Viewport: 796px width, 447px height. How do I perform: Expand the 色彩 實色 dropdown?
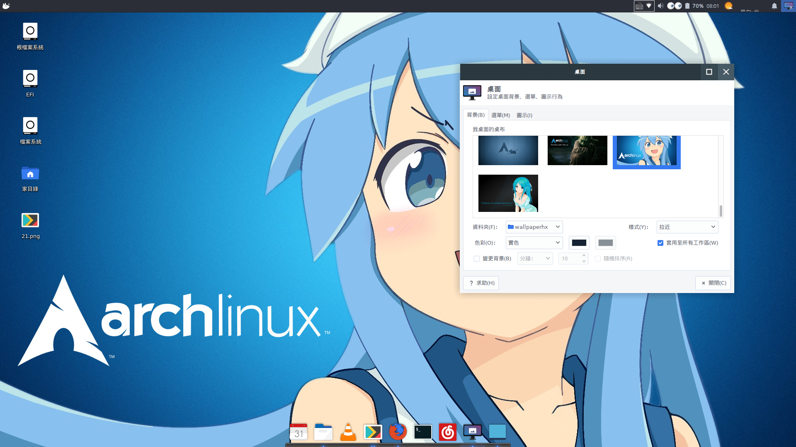point(534,243)
